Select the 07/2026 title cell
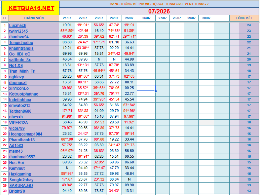Viewport: 260px width, 195px height. [x=159, y=11]
